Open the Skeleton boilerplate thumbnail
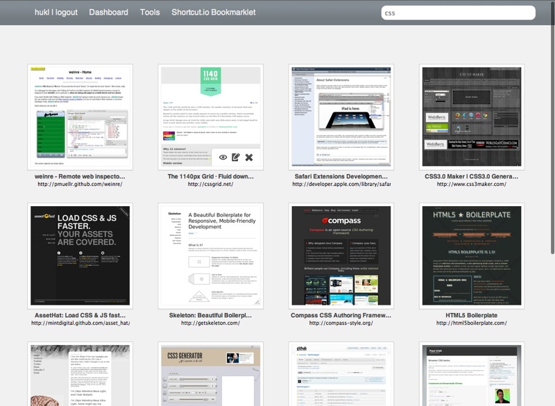 [211, 256]
